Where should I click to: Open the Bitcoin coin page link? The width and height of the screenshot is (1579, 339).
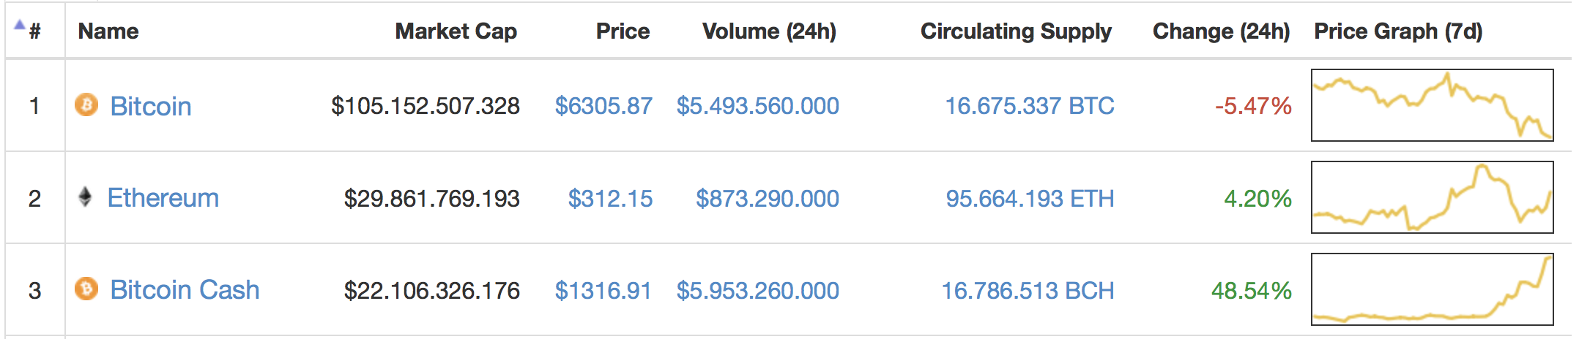coord(150,107)
